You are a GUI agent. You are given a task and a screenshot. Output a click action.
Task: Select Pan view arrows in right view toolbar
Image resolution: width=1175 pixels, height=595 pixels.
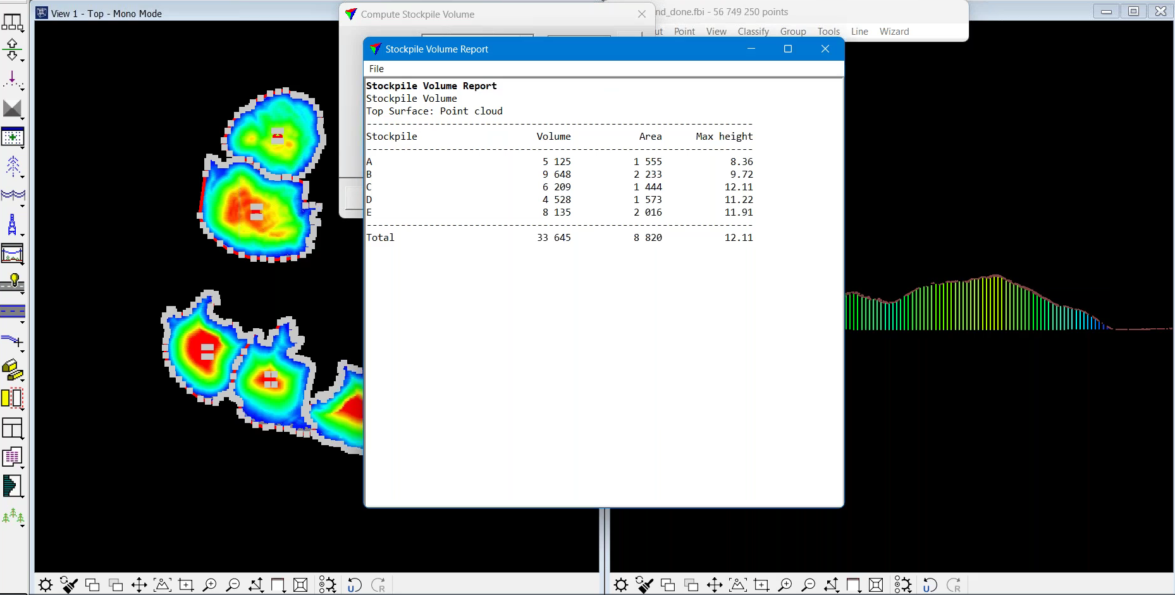715,585
